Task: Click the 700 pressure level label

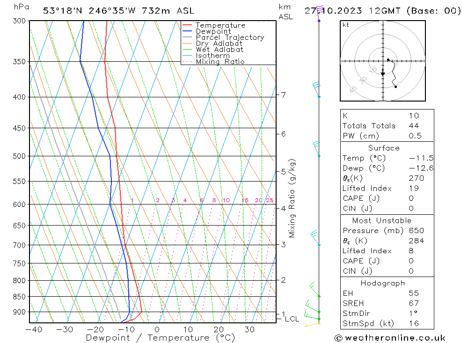Action: [x=19, y=245]
